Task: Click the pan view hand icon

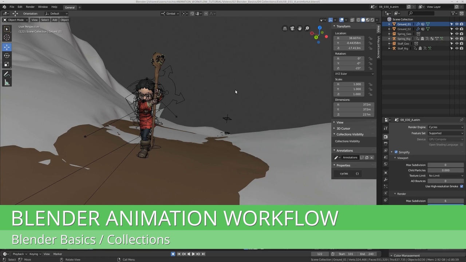Action: pos(300,28)
